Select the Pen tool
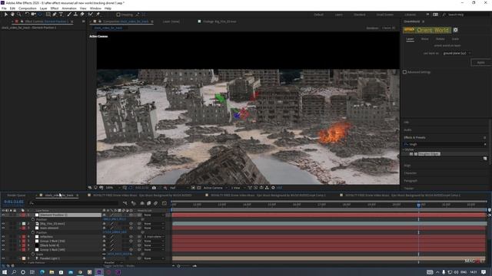 coord(55,15)
